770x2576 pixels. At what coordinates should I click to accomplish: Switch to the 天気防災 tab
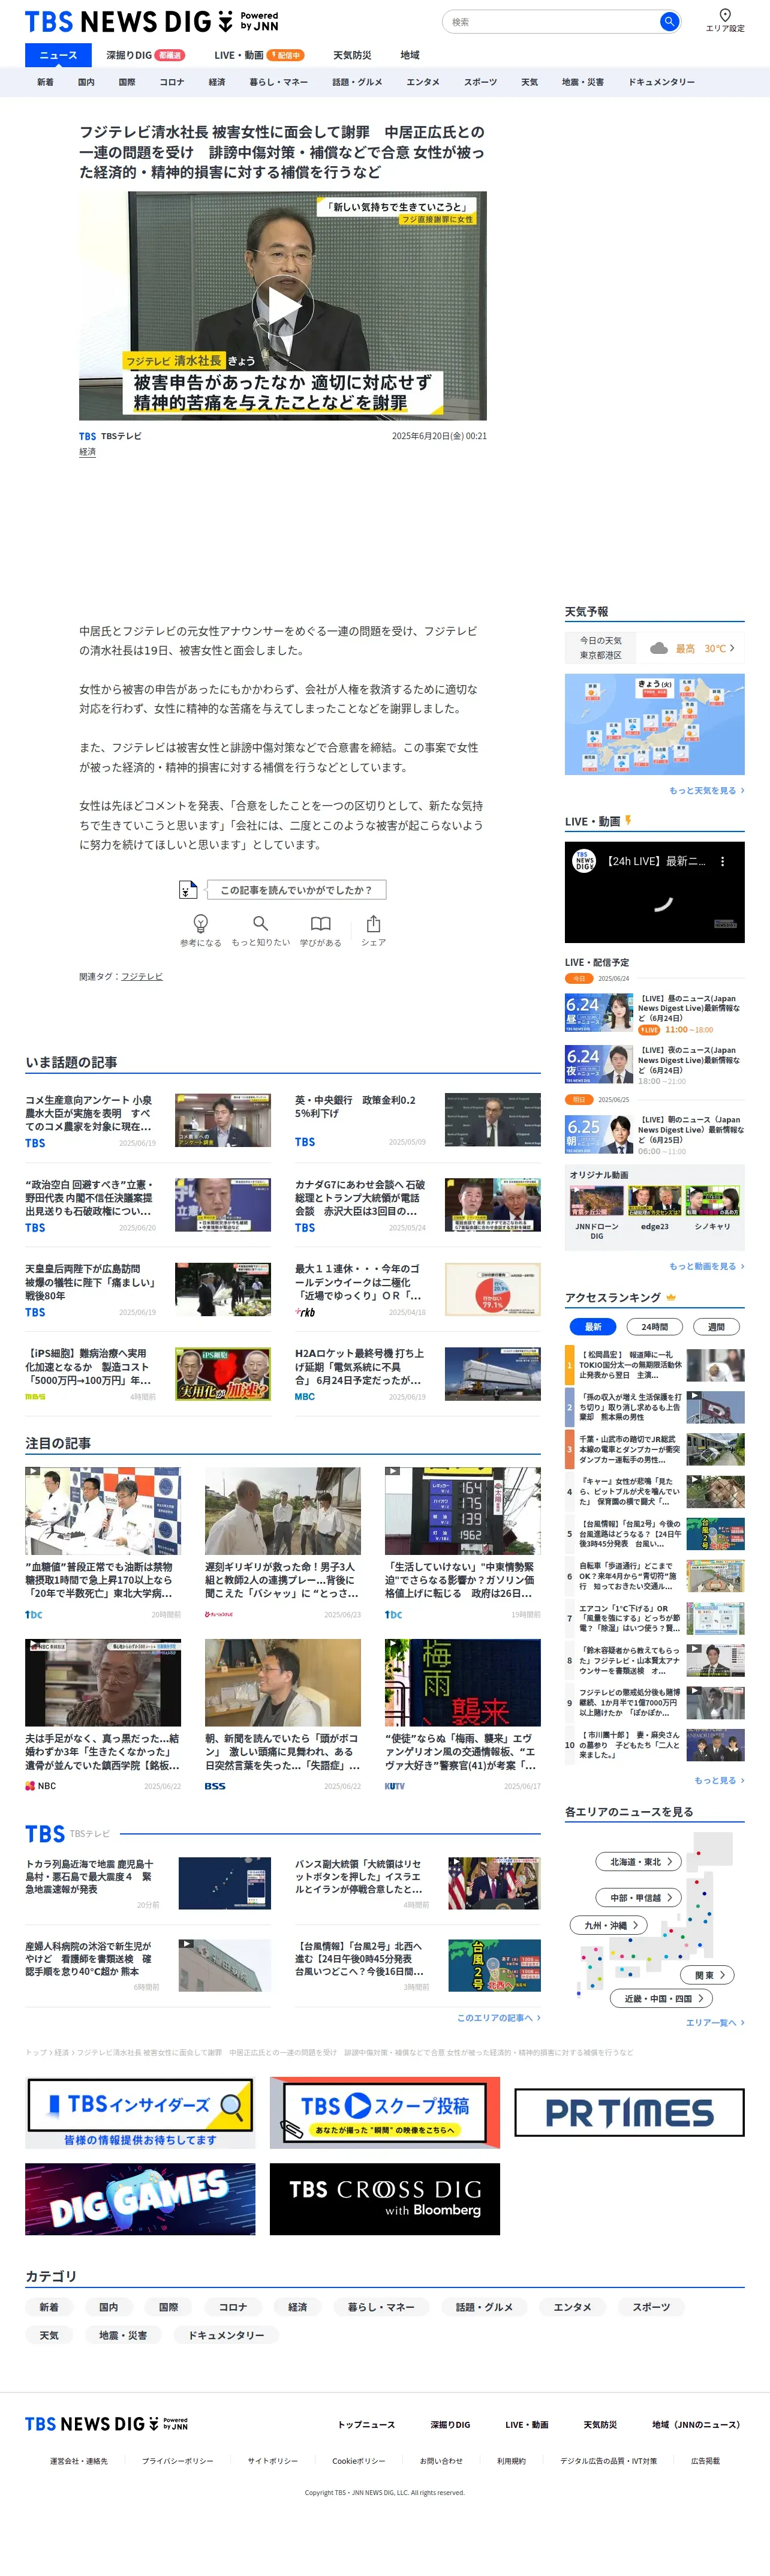click(352, 55)
